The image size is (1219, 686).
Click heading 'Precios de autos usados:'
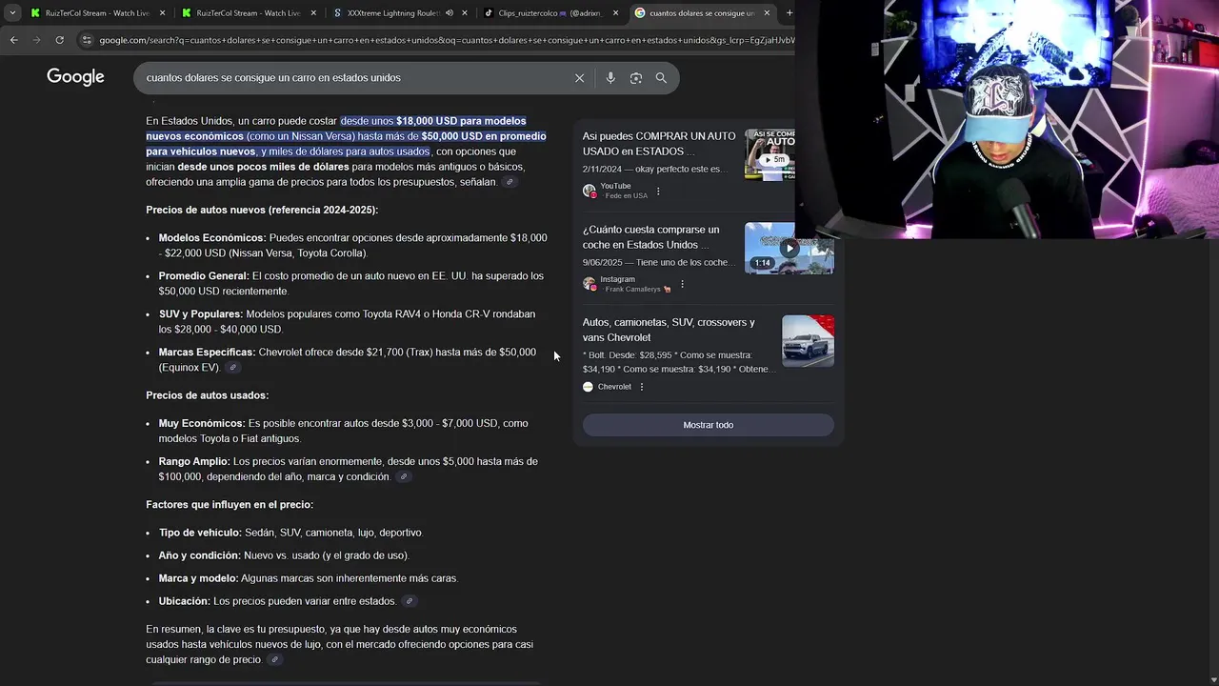(207, 395)
